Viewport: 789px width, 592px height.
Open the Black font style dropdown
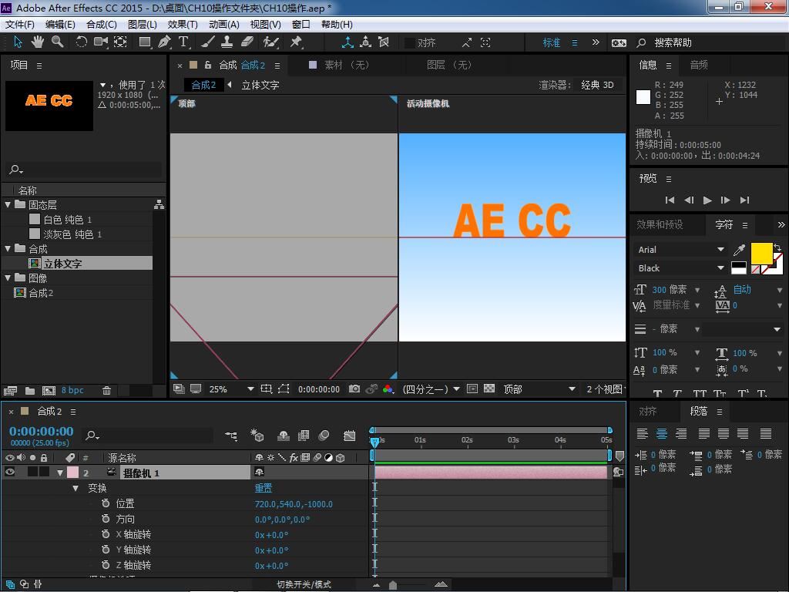point(681,268)
